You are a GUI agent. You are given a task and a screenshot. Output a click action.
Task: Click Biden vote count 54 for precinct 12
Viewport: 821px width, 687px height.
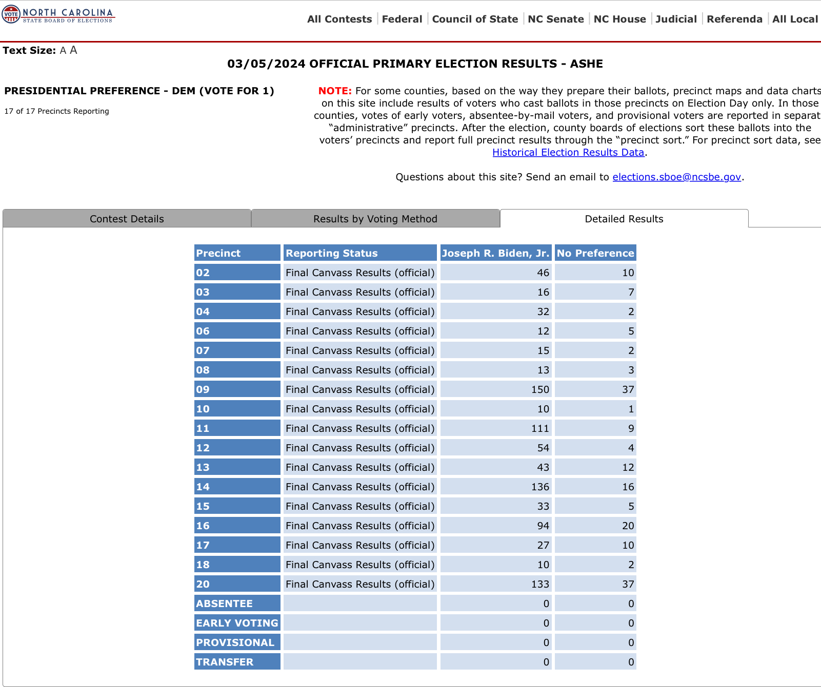[x=496, y=448]
